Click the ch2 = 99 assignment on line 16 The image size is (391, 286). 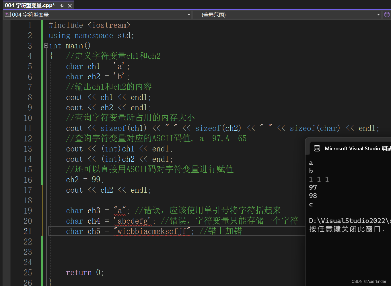coord(83,180)
